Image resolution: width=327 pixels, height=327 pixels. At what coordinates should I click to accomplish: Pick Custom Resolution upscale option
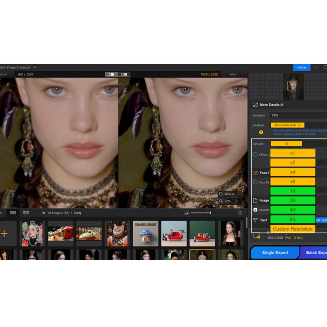pos(293,229)
